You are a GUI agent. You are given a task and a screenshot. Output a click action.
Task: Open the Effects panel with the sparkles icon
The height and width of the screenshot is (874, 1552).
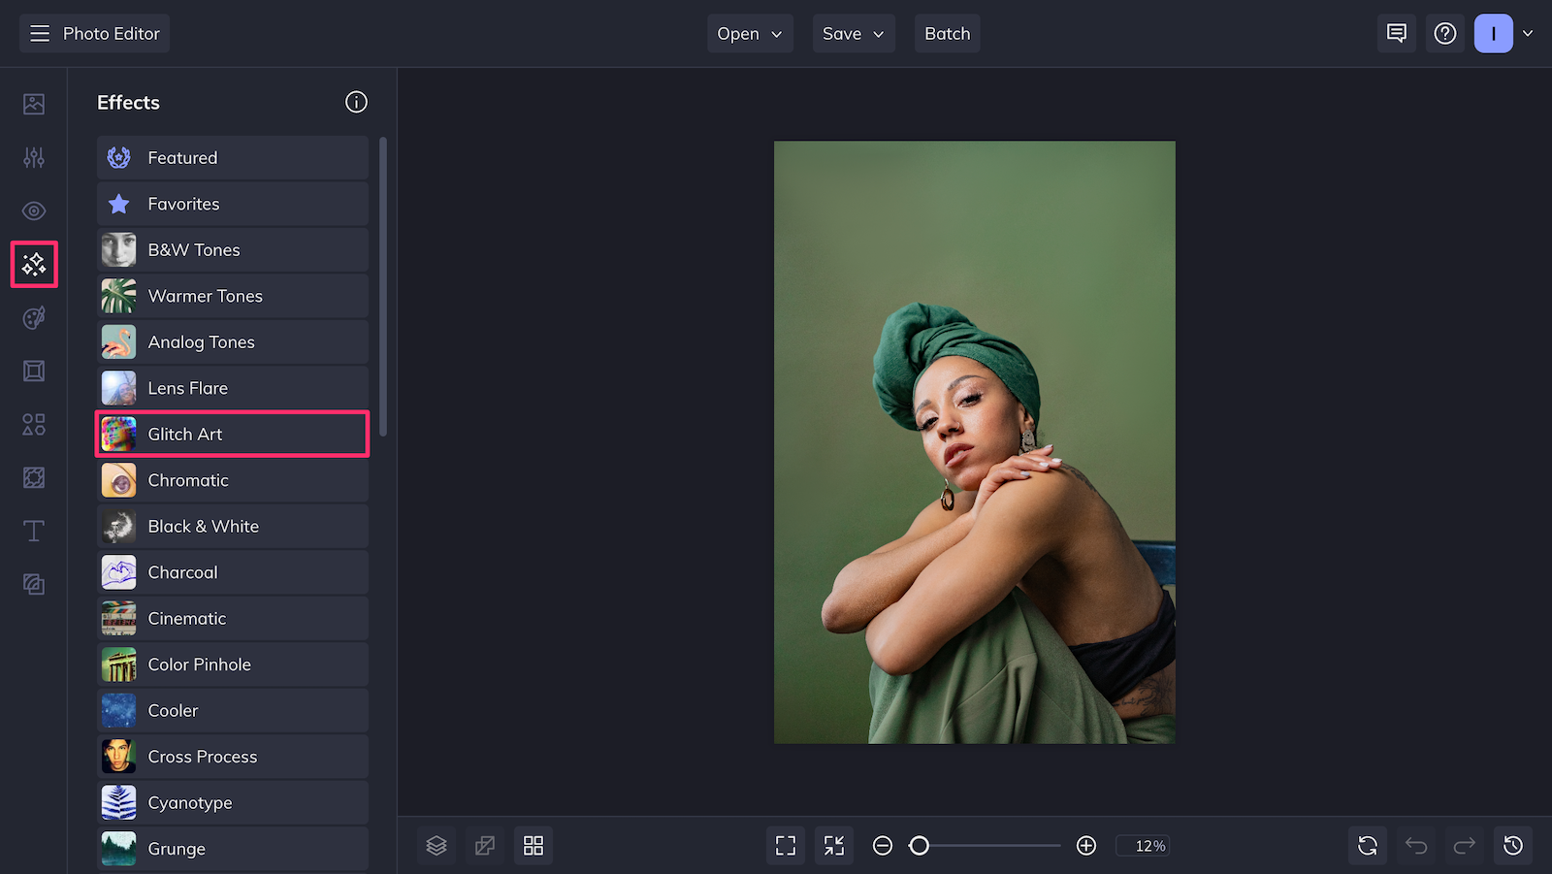[x=34, y=264]
